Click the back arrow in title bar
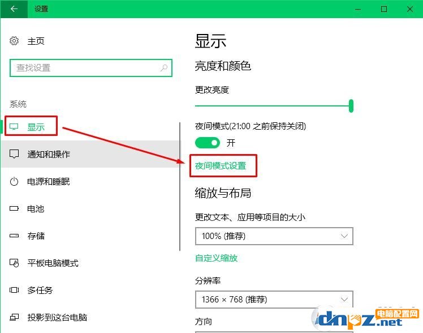This screenshot has width=423, height=333. click(14, 9)
